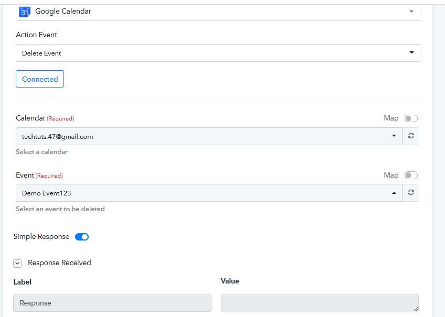Viewport: 445px width, 317px height.
Task: Click the empty Value text area
Action: coord(320,303)
